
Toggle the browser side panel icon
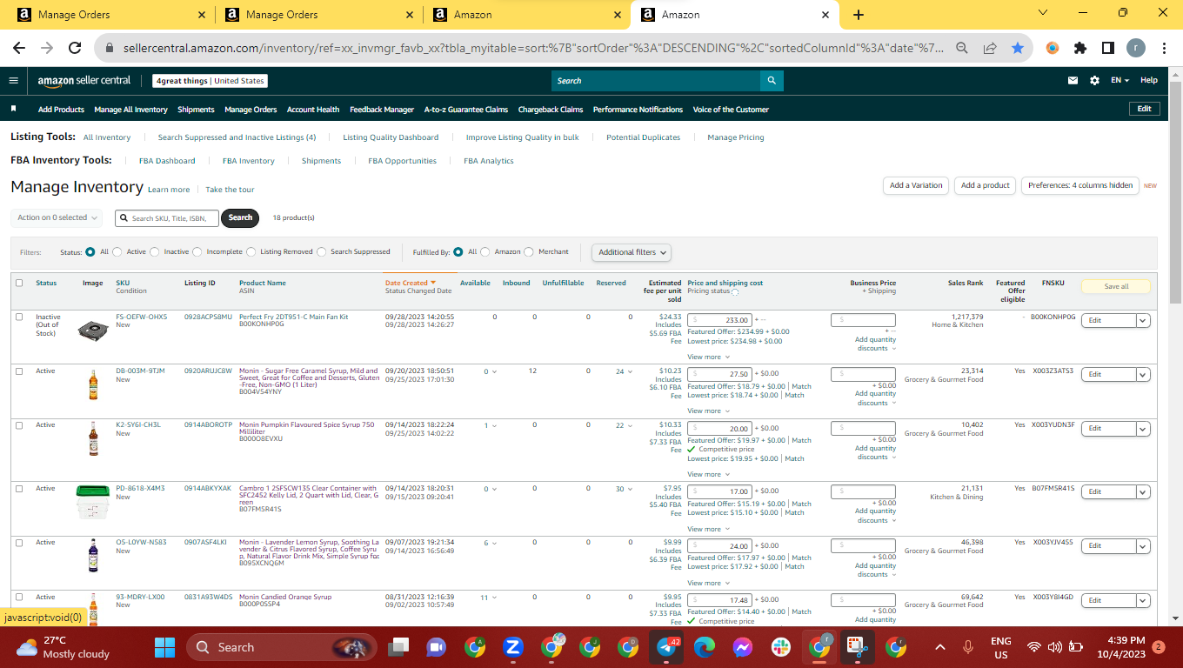click(x=1108, y=49)
